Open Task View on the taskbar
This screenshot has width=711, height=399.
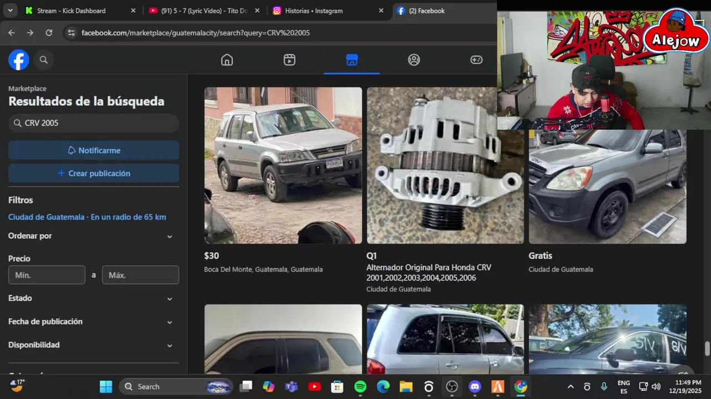246,387
